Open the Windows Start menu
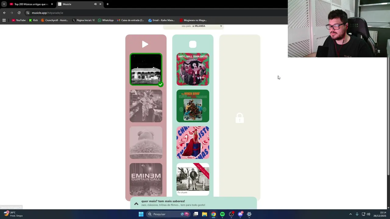The height and width of the screenshot is (219, 390). point(141,214)
